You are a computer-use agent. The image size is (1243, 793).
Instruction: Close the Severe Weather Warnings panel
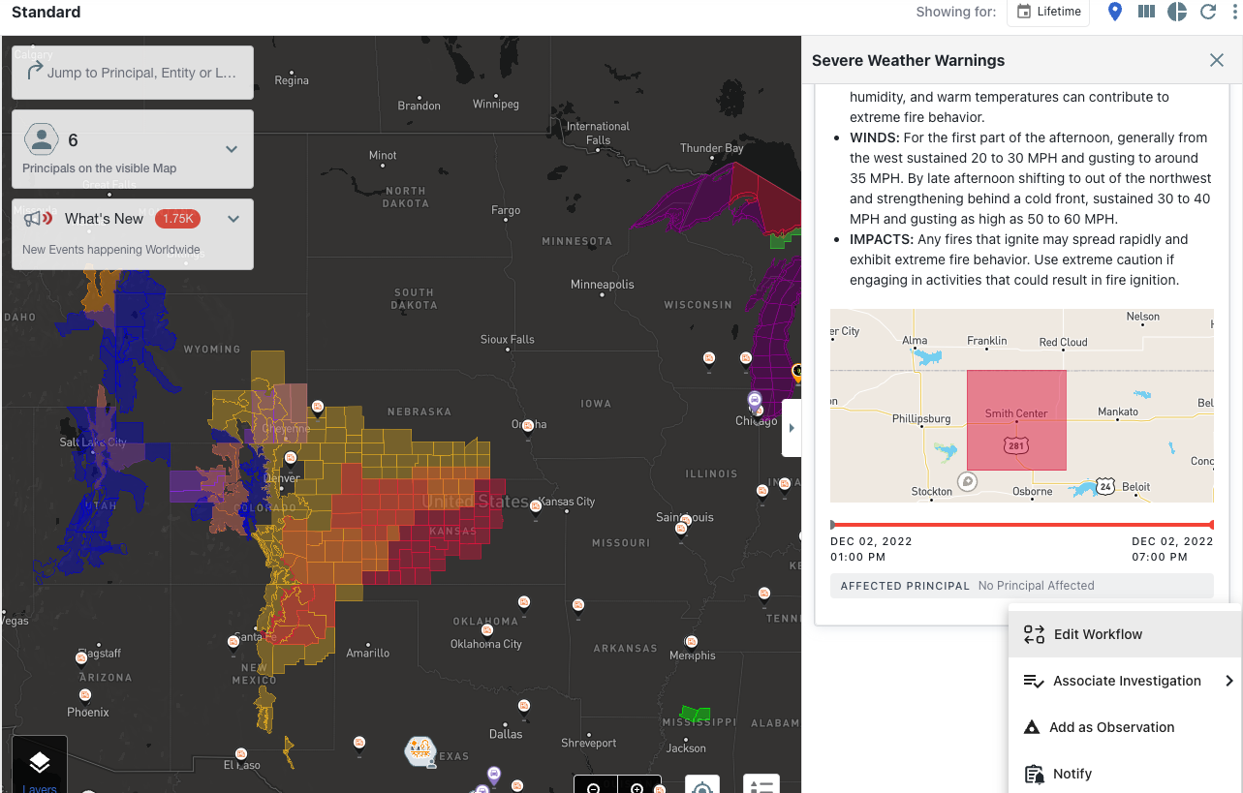(1217, 60)
